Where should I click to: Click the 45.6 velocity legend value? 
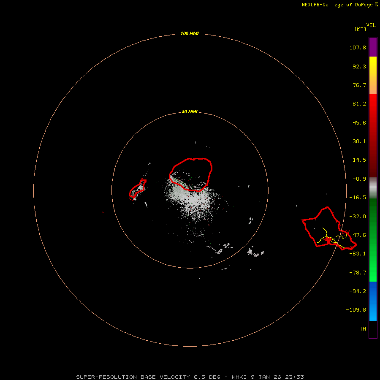click(x=359, y=122)
